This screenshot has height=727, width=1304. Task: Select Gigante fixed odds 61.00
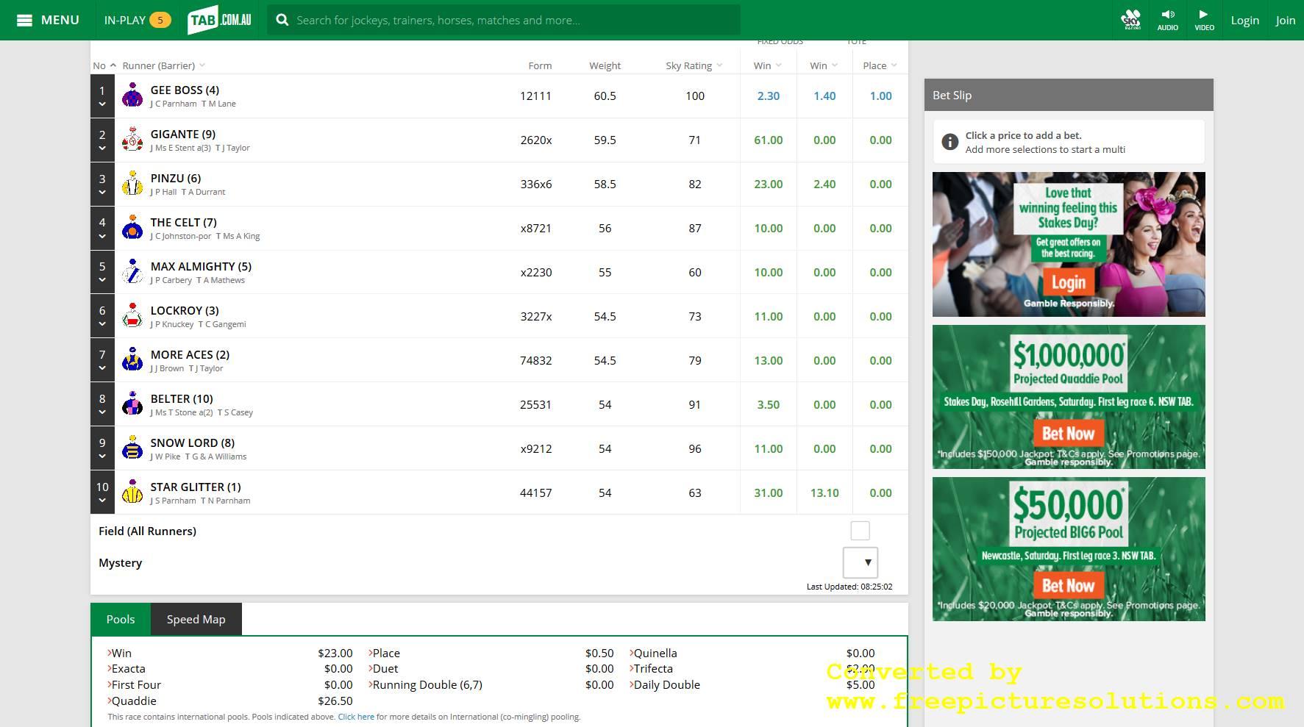click(768, 140)
